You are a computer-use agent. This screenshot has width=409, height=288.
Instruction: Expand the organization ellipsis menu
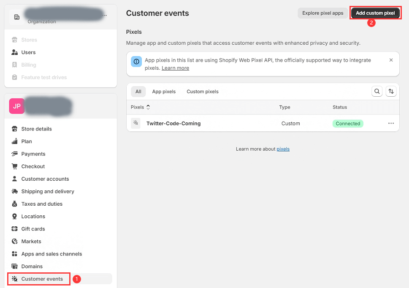point(105,15)
